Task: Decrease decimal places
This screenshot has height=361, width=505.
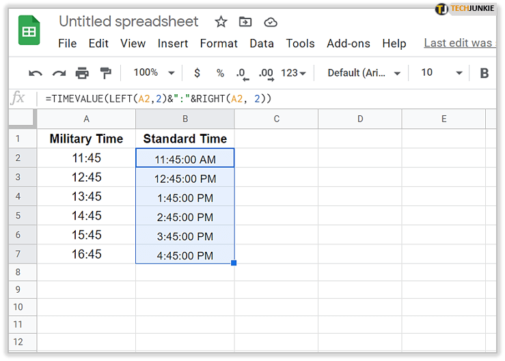Action: [241, 73]
